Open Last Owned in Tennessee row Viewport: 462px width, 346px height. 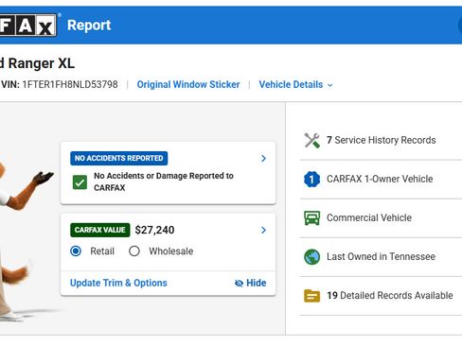click(x=381, y=257)
